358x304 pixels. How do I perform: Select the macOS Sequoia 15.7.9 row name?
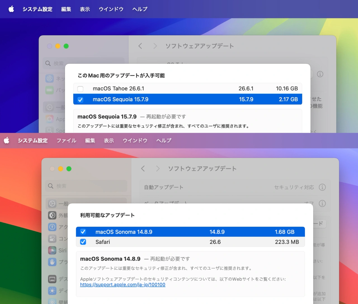click(x=121, y=99)
